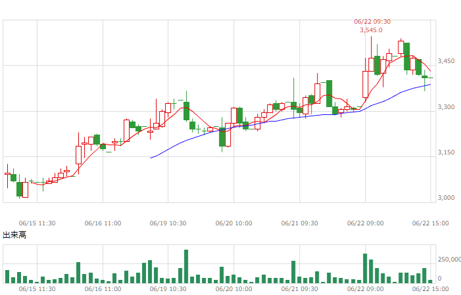Click the 06/22 09:00 price chart date label
The height and width of the screenshot is (295, 461).
click(x=365, y=223)
